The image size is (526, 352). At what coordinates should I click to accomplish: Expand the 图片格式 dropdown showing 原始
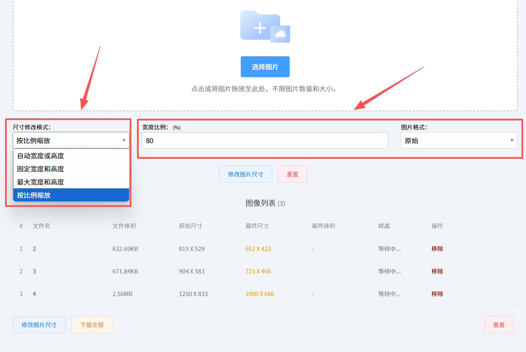(459, 140)
